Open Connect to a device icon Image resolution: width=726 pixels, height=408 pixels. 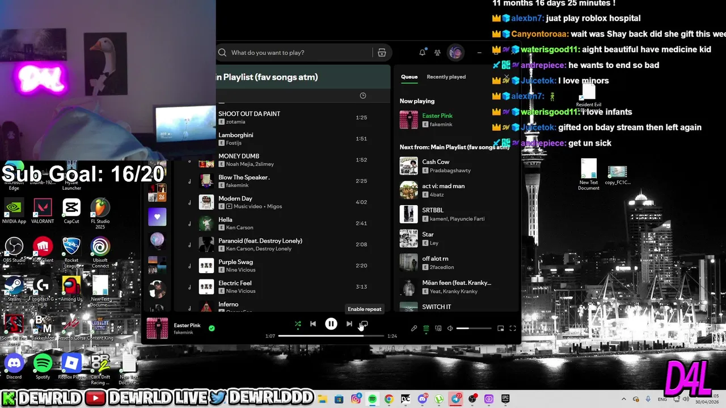click(x=438, y=328)
